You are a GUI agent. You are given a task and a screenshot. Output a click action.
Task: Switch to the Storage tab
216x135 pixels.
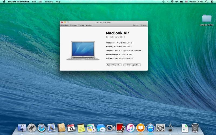(x=81, y=25)
